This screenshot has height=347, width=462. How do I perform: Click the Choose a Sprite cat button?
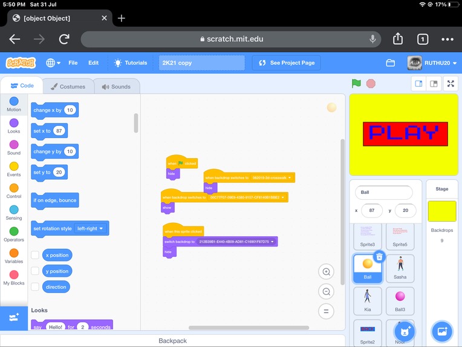pyautogui.click(x=405, y=332)
